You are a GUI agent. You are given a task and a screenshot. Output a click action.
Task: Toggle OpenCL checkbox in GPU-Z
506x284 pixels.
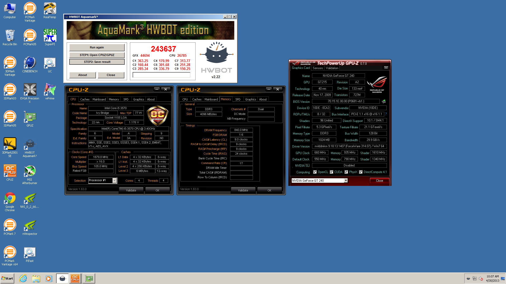coord(315,172)
